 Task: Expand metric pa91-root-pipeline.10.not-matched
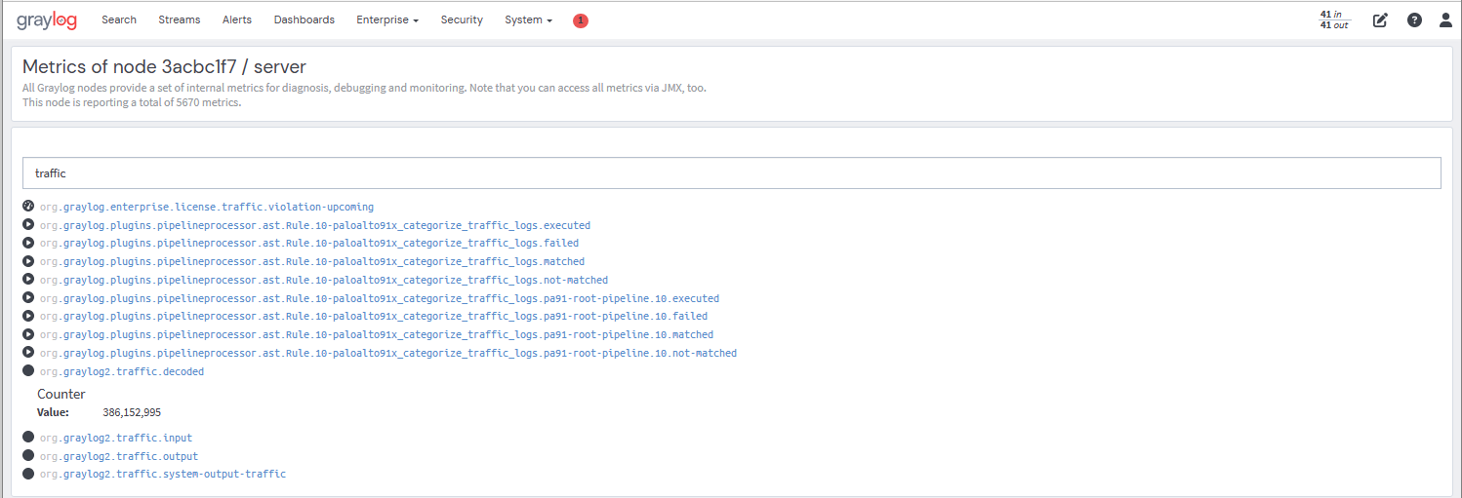tap(388, 353)
